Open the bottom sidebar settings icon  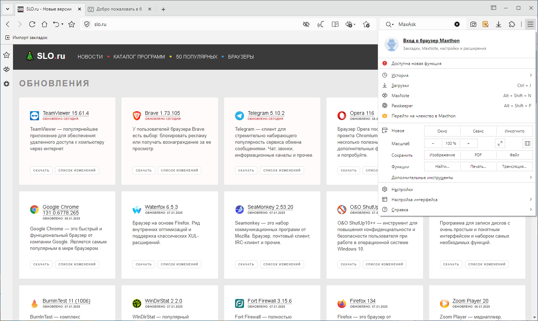coord(7,84)
